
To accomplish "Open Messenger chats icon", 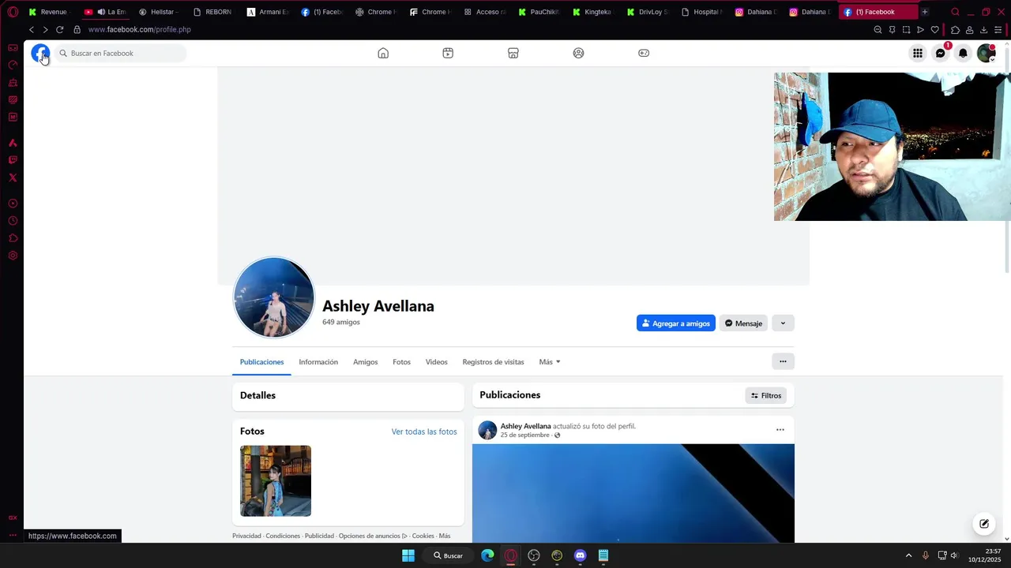I will pyautogui.click(x=940, y=53).
